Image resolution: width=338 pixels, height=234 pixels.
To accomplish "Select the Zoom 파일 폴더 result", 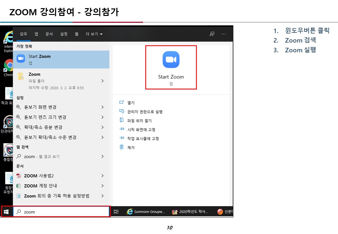I will pos(61,81).
